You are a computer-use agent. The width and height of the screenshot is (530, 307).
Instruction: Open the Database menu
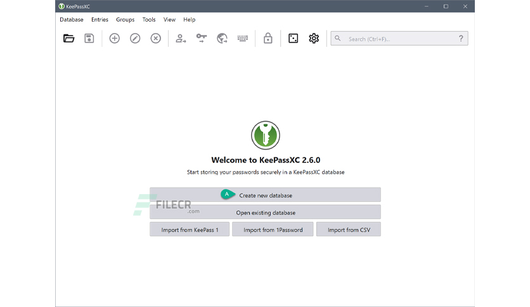pos(72,20)
